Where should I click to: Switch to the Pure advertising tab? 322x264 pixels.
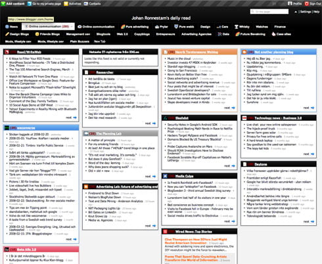135,27
